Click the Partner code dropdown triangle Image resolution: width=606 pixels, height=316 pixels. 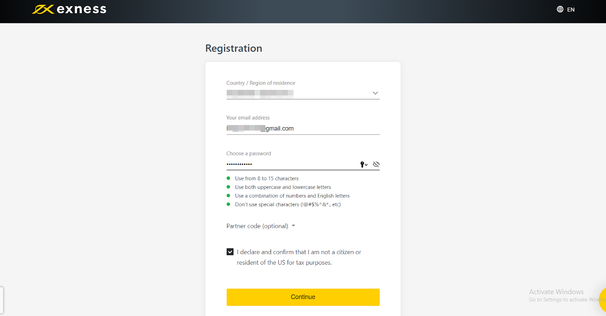[x=293, y=226]
